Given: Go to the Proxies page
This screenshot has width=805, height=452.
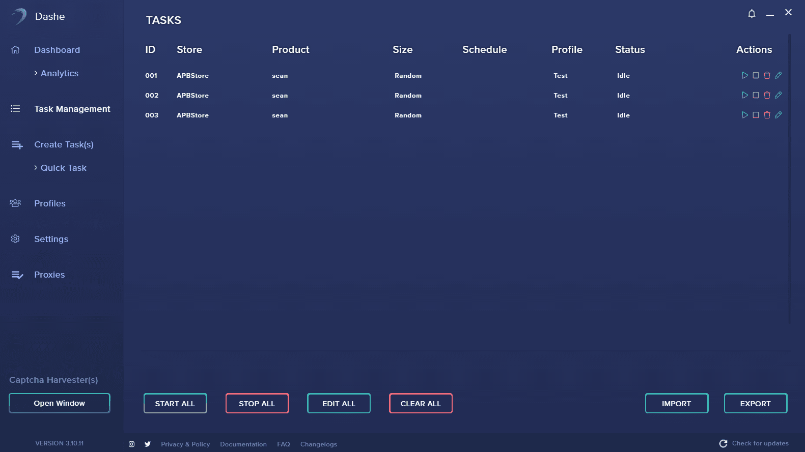Looking at the screenshot, I should tap(49, 275).
